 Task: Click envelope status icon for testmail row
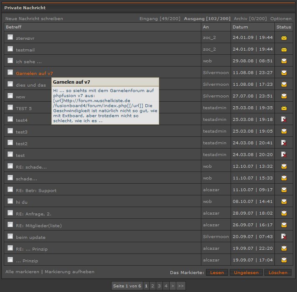tap(284, 49)
